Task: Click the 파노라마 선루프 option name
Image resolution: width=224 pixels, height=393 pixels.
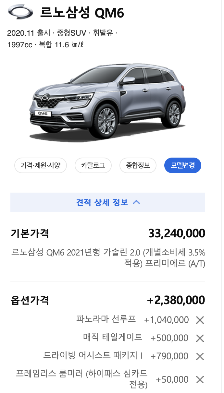Action: (106, 319)
